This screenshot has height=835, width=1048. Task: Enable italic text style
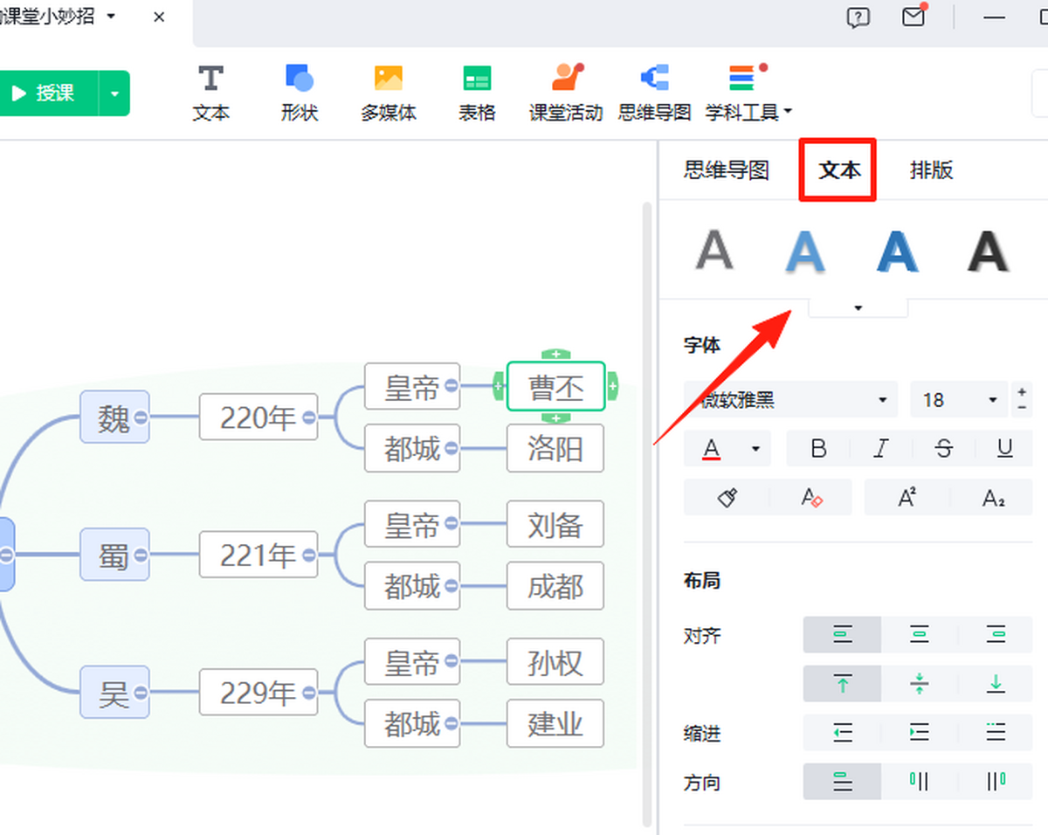point(880,448)
